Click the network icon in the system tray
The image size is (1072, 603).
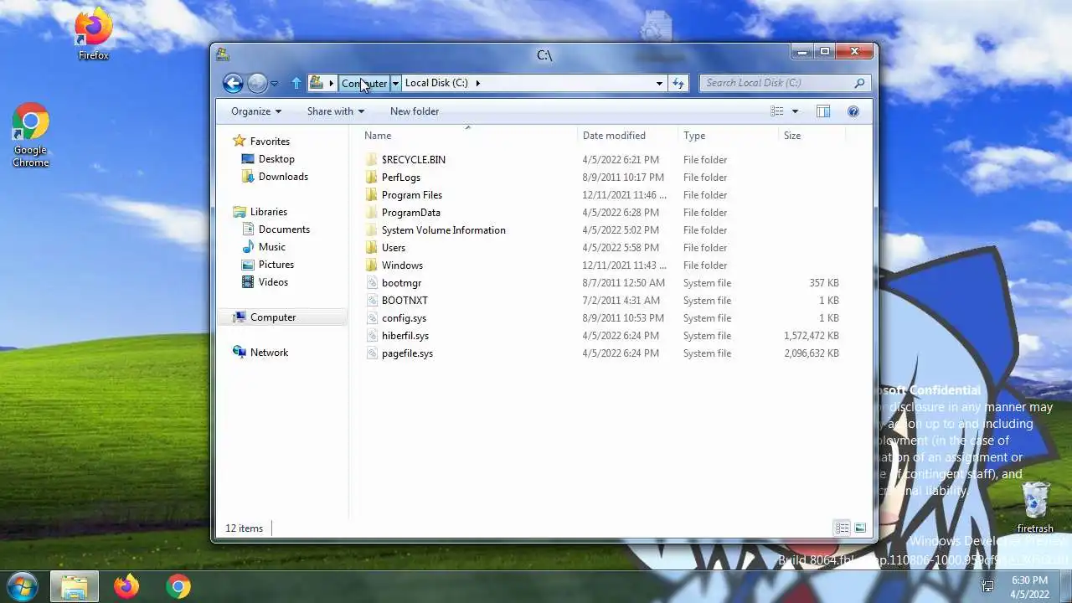987,586
